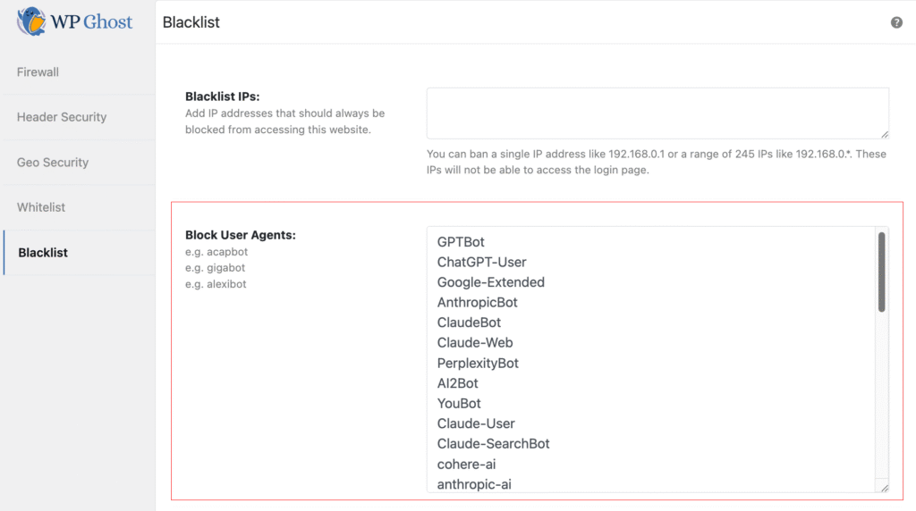Select the Geo Security menu item
Screen dimensions: 916x511
[x=53, y=163]
